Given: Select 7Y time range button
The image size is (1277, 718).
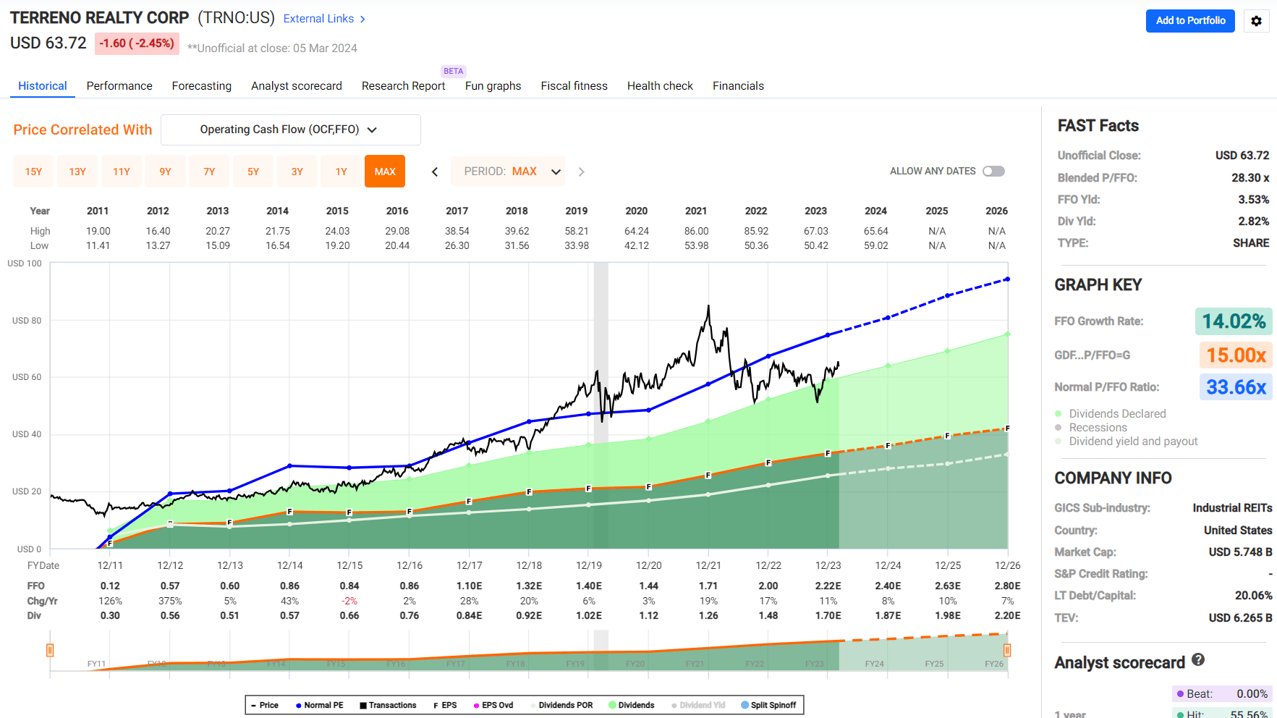Looking at the screenshot, I should coord(209,172).
